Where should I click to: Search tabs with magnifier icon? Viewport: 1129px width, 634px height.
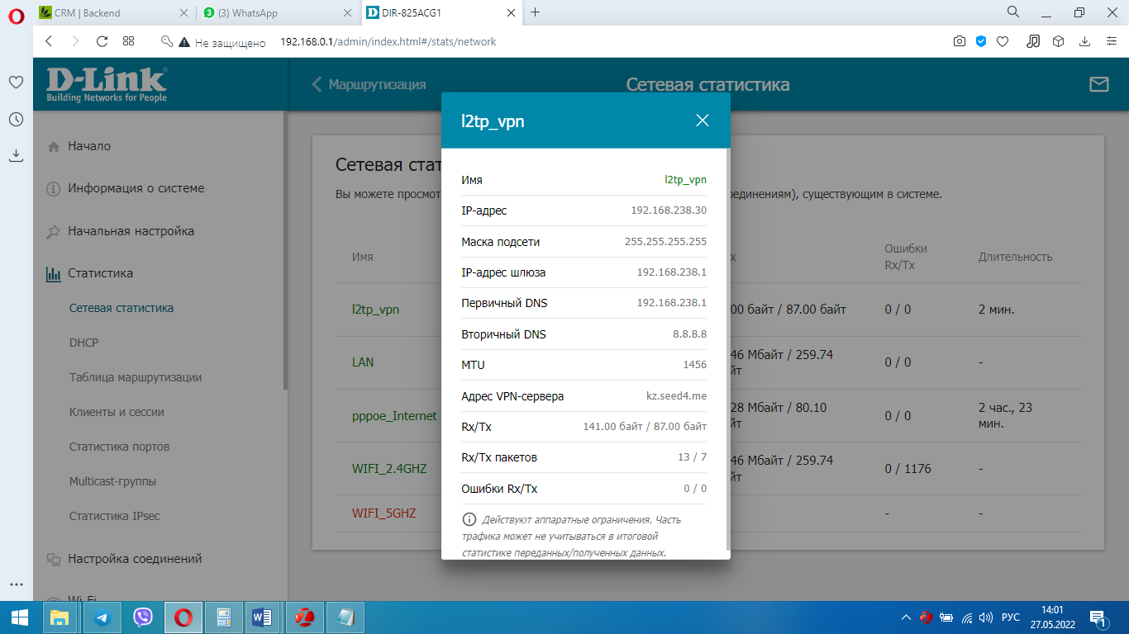click(x=1013, y=12)
